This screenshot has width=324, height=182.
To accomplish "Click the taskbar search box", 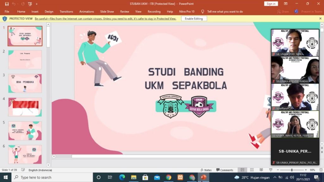I will click(x=52, y=177).
